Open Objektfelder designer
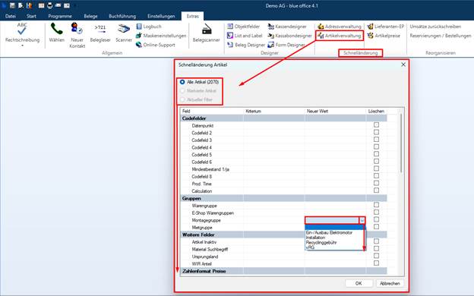This screenshot has height=296, width=474. coord(243,27)
